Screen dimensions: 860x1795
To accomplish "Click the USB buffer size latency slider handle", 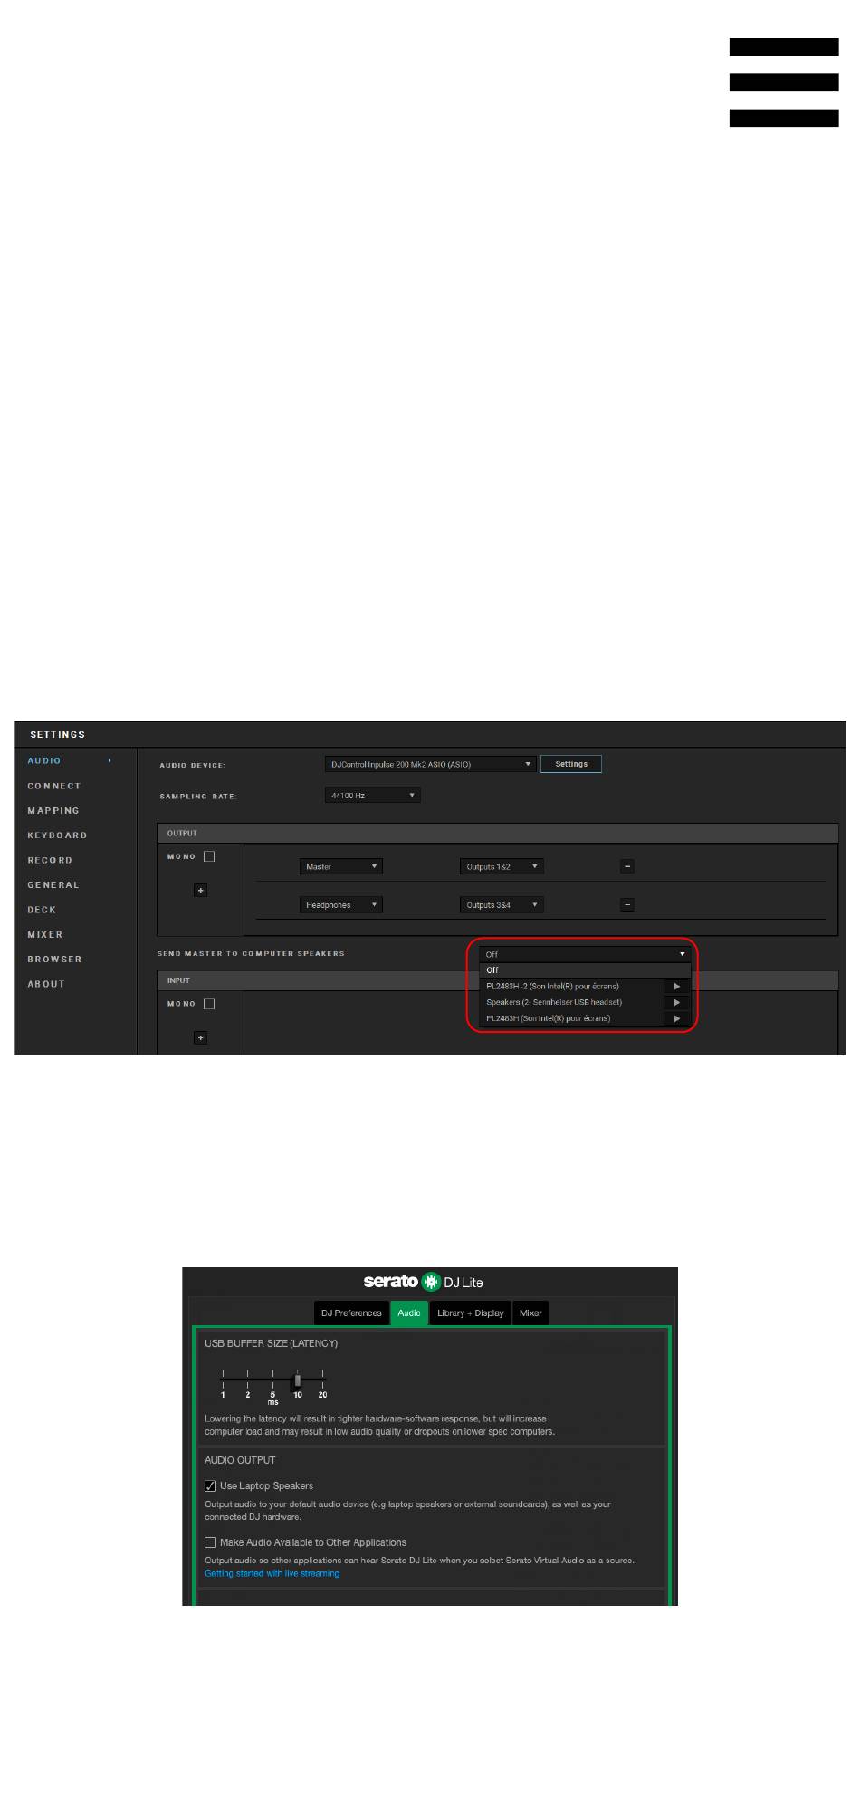I will [x=297, y=1380].
